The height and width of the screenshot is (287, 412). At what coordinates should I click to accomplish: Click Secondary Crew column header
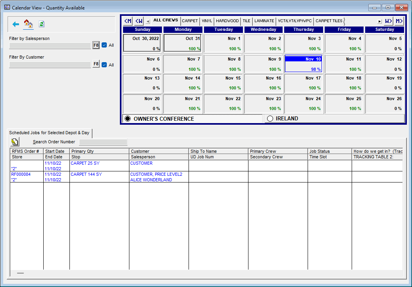coord(278,157)
